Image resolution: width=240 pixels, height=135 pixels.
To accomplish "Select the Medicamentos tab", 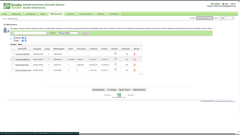I will point(56,14).
